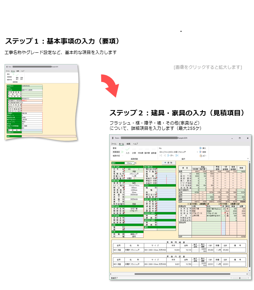Jump to last record navigation arrow
The height and width of the screenshot is (290, 254).
tap(177, 156)
